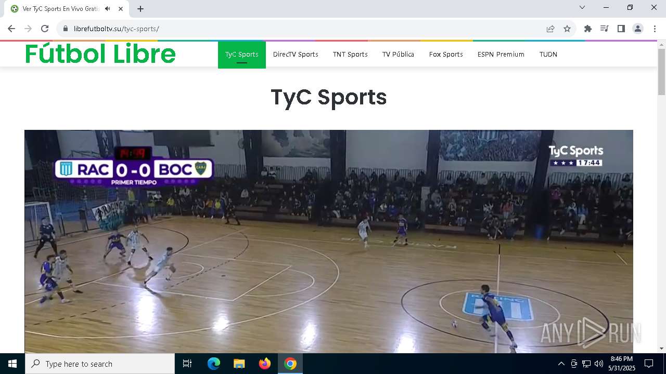Screen dimensions: 666x374
Task: Open Windows notification center
Action: tap(649, 364)
